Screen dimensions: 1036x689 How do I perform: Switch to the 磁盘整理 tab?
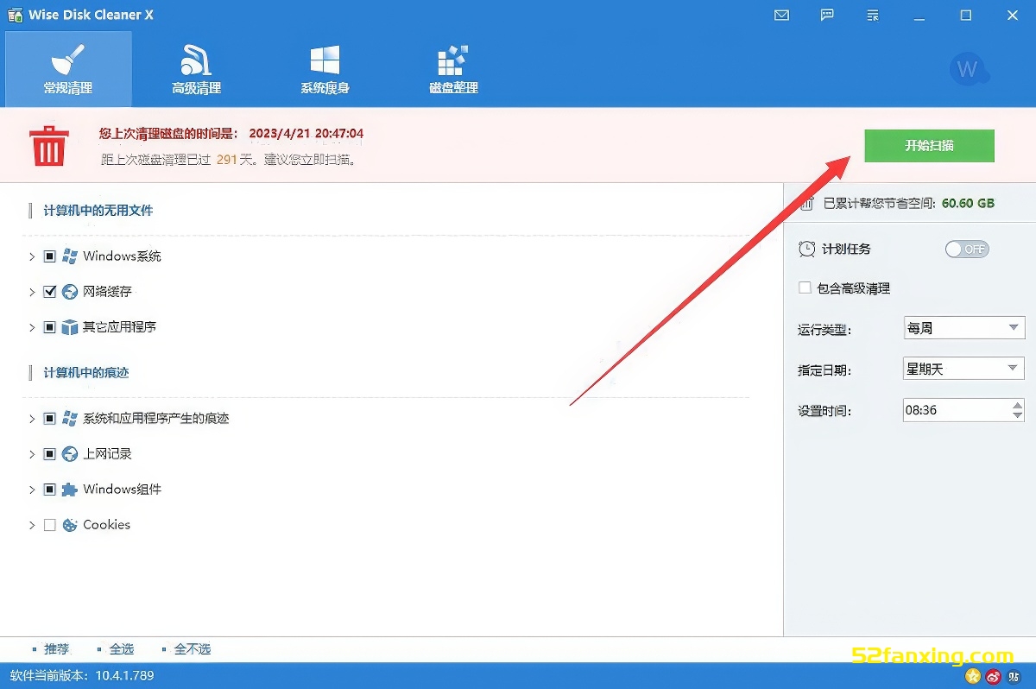click(x=453, y=69)
